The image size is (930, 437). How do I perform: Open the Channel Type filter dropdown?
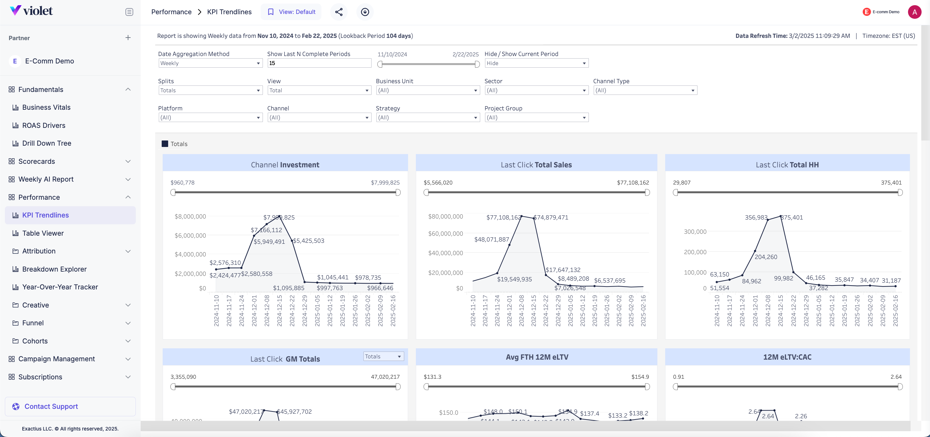point(645,90)
